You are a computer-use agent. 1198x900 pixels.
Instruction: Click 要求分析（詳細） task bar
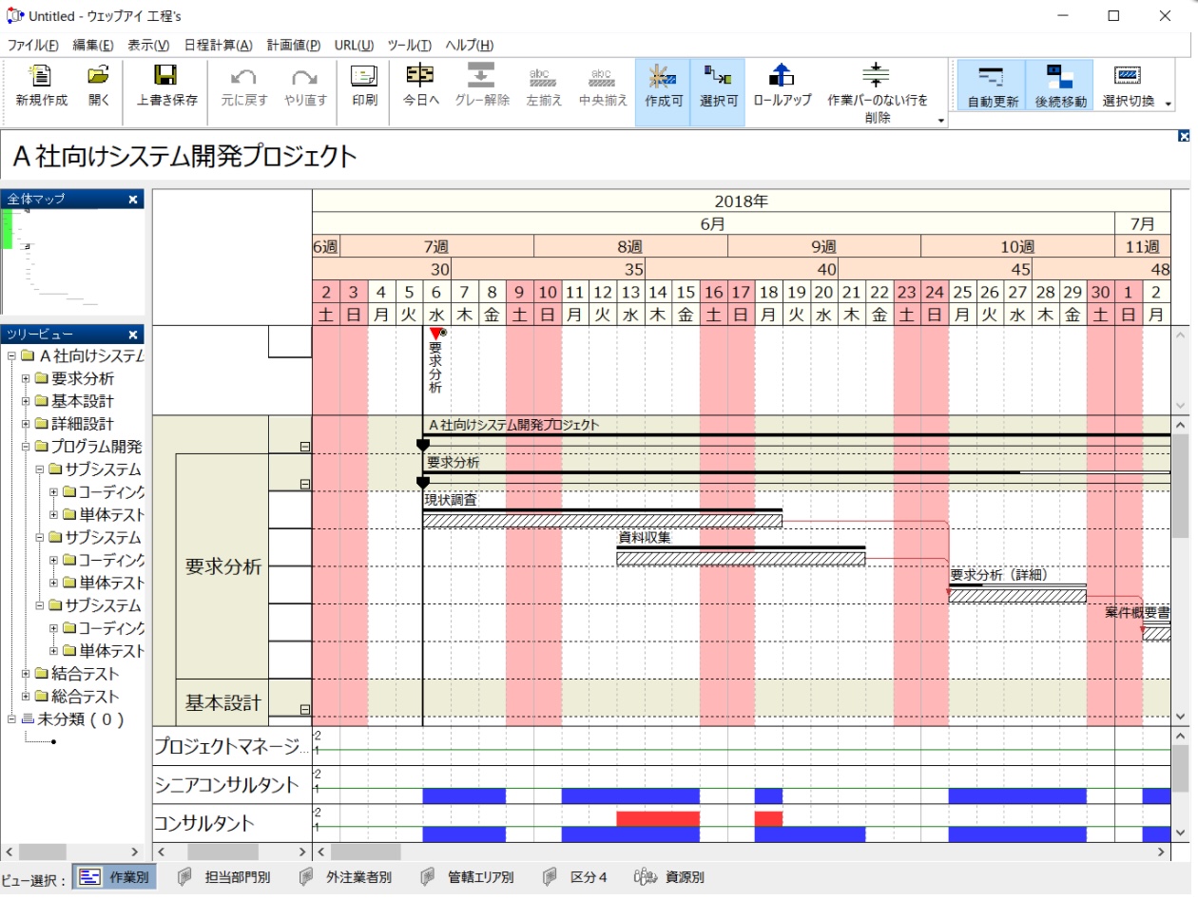point(1017,596)
